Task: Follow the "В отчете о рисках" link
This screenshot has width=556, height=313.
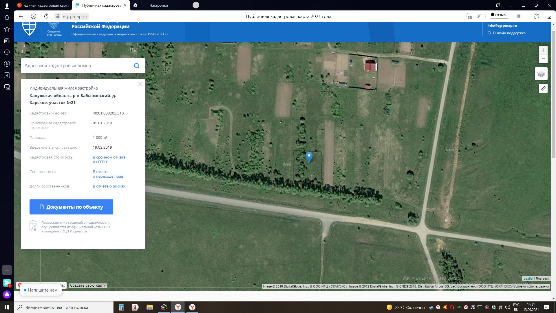Action: tap(109, 186)
